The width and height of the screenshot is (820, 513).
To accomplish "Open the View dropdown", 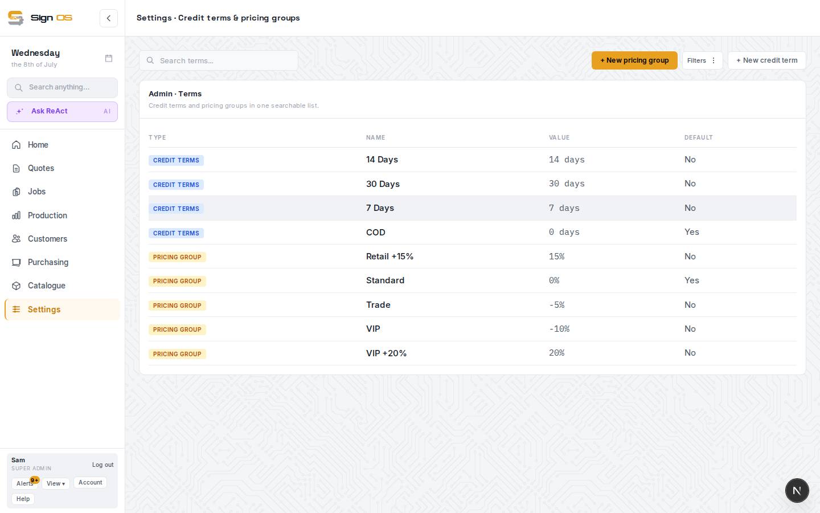I will tap(56, 483).
